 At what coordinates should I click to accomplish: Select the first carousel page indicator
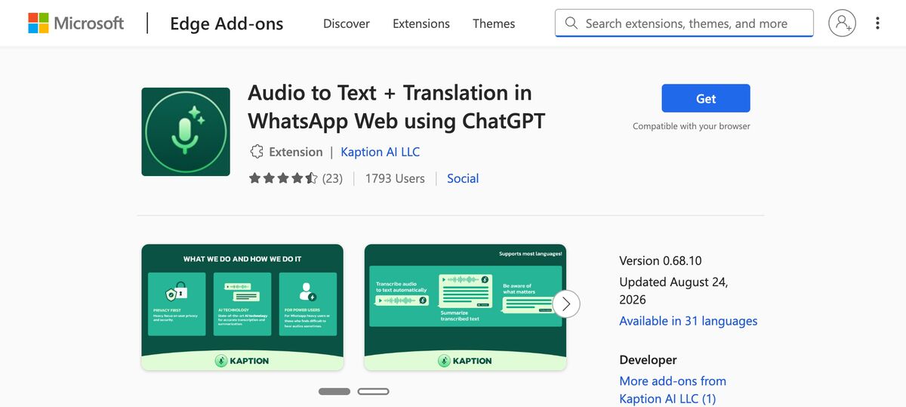(334, 391)
